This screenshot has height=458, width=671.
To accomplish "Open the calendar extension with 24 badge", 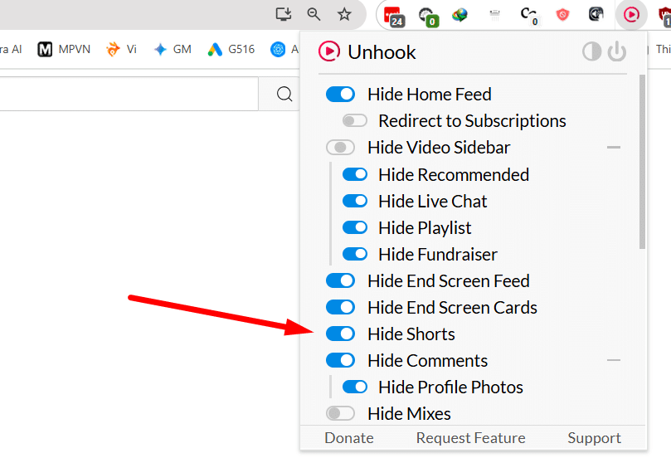I will tap(394, 17).
